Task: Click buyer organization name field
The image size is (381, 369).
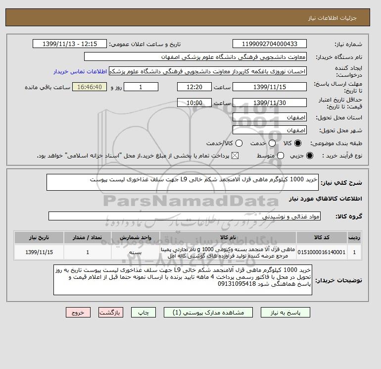Action: [195, 56]
